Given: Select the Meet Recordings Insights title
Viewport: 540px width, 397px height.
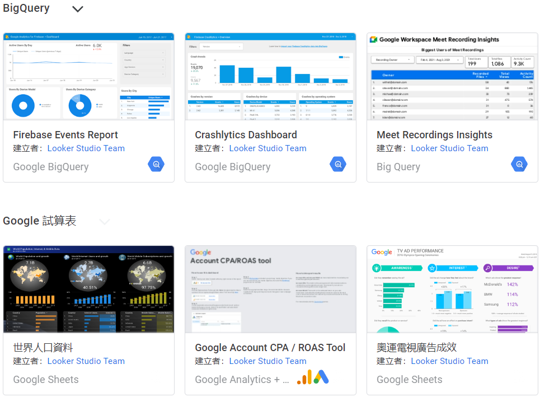Looking at the screenshot, I should click(435, 135).
